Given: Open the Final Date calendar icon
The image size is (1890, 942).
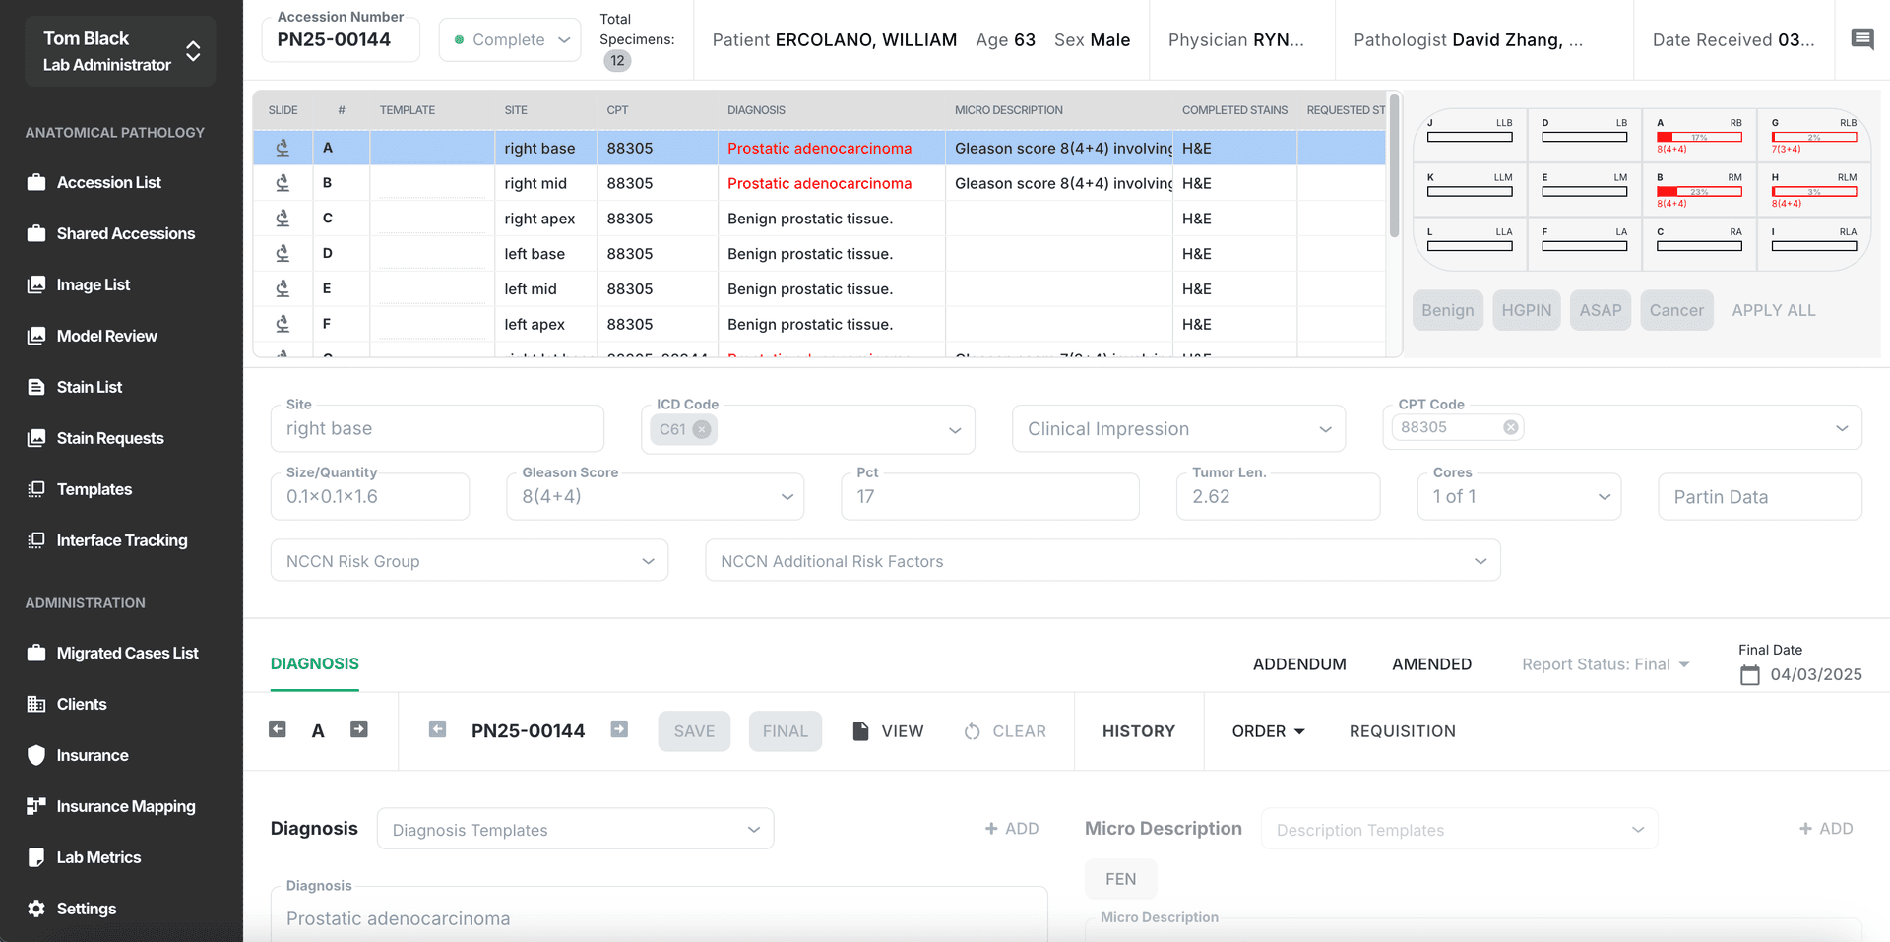Looking at the screenshot, I should (1749, 675).
